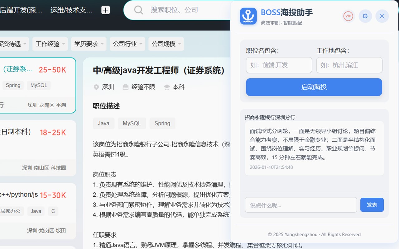Open the assistant settings gear
Viewport: 399px width, 249px height.
(x=365, y=16)
